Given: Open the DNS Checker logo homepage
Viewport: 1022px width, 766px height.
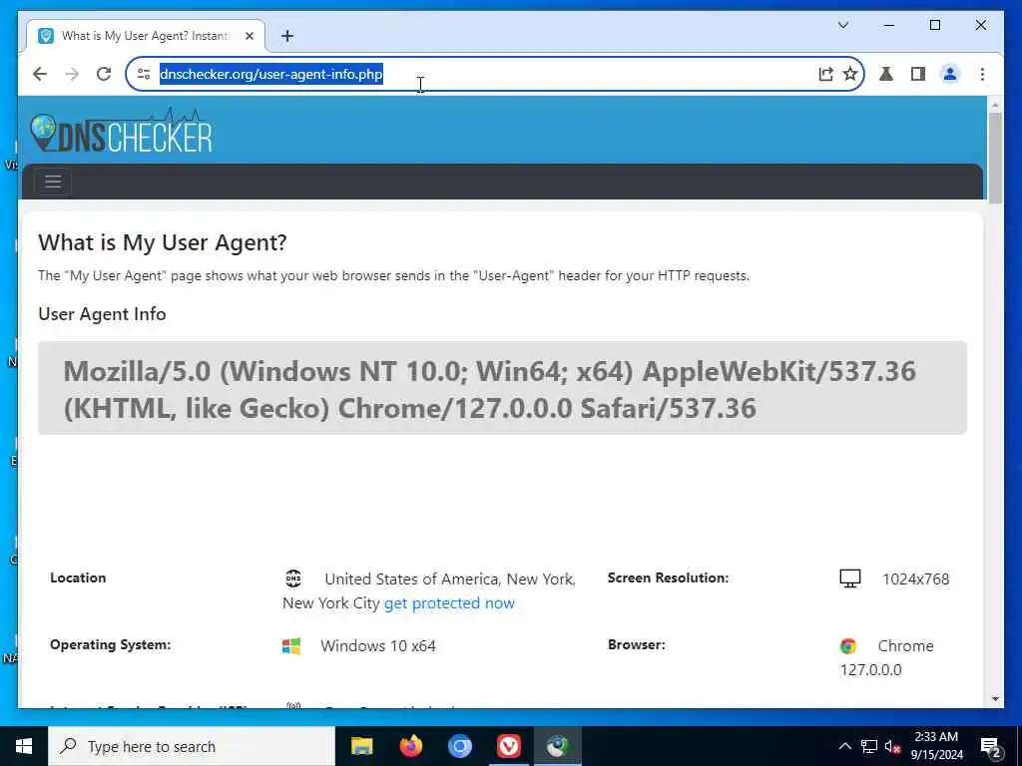Looking at the screenshot, I should click(121, 132).
